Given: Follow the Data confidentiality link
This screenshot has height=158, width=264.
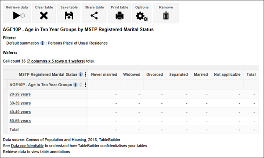Looking at the screenshot, I should 27,146.
